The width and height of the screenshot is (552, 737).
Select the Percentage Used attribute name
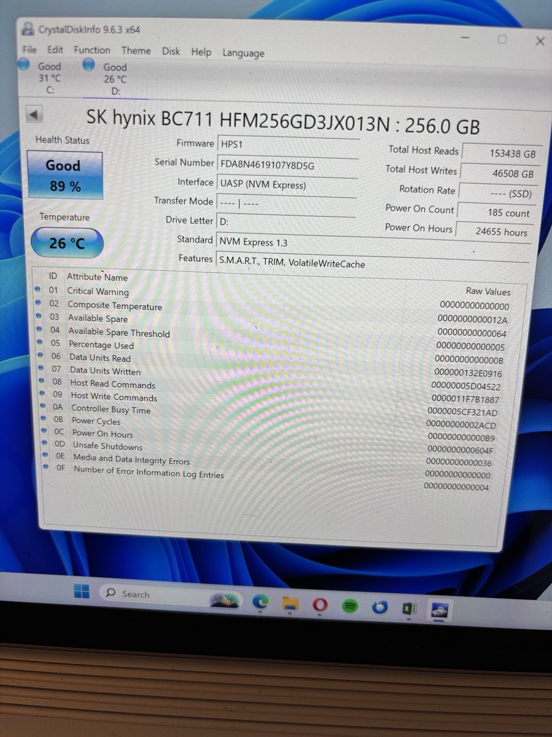[x=101, y=345]
